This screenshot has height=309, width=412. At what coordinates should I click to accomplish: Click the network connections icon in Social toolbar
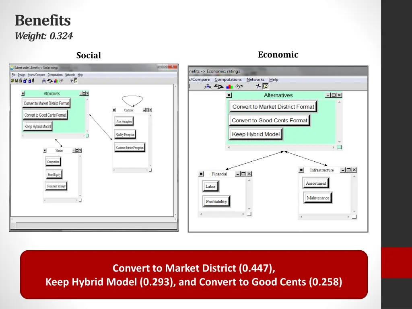44,80
